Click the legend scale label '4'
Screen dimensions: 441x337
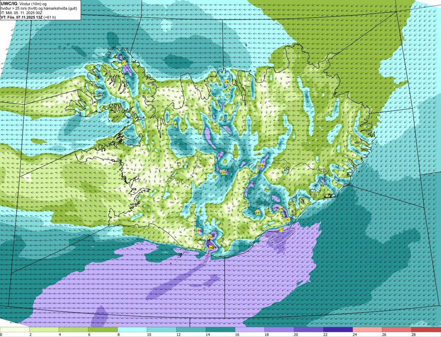pos(60,335)
